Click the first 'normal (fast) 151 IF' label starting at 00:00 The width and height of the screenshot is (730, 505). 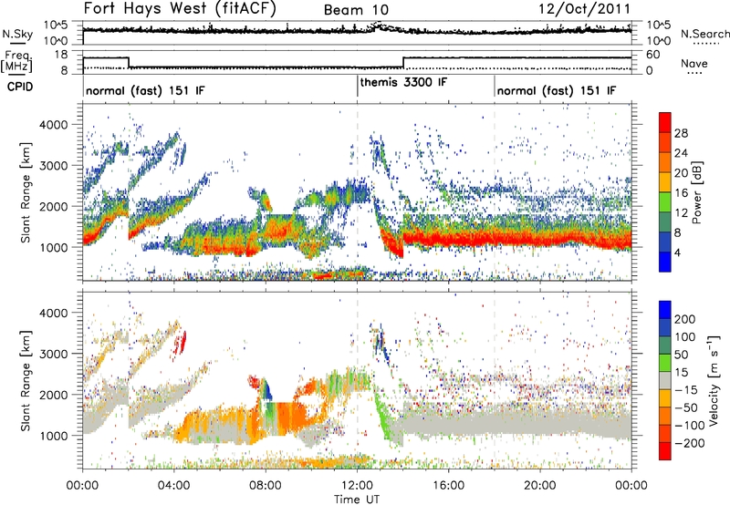pyautogui.click(x=145, y=90)
